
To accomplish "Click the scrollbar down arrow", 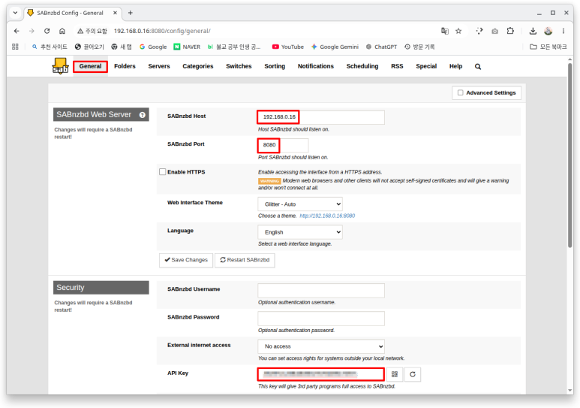I will pos(570,391).
